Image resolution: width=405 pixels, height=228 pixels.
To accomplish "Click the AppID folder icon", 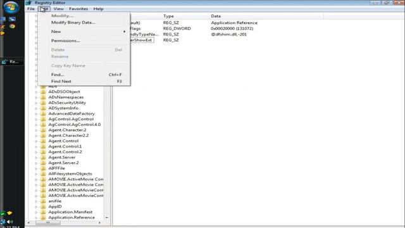I will [x=43, y=206].
